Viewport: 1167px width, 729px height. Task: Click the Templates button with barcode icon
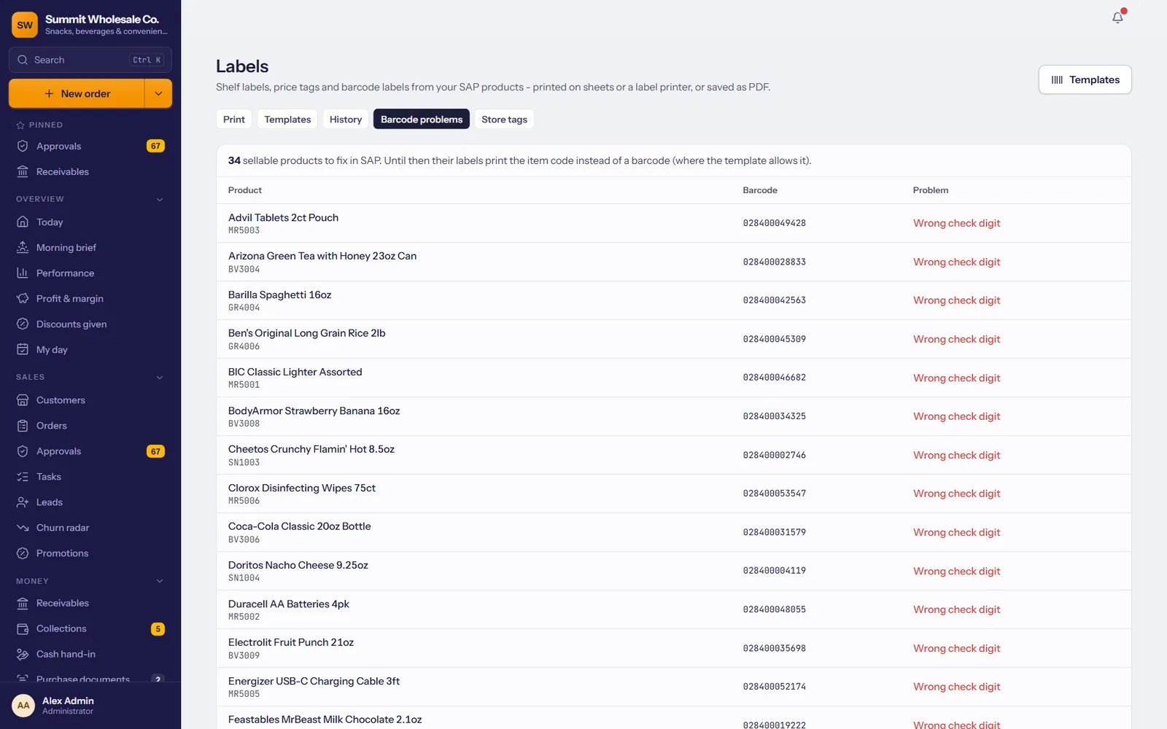point(1085,79)
